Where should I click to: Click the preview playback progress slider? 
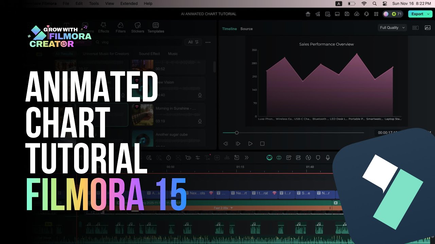point(293,133)
